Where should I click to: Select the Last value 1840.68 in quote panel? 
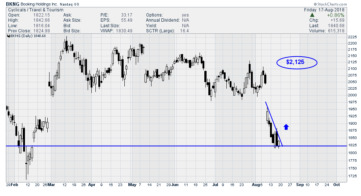tap(336, 26)
